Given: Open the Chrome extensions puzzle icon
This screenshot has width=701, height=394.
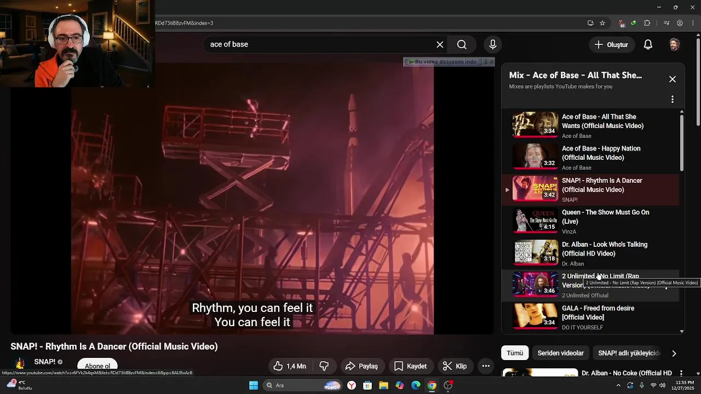Looking at the screenshot, I should point(647,23).
